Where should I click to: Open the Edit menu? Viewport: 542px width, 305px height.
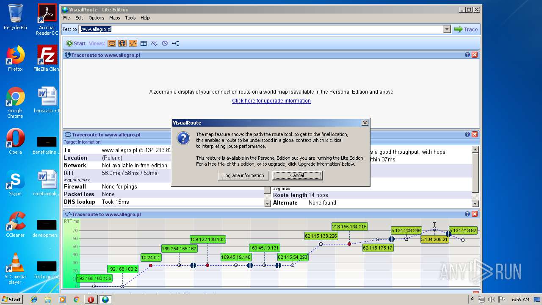[79, 18]
